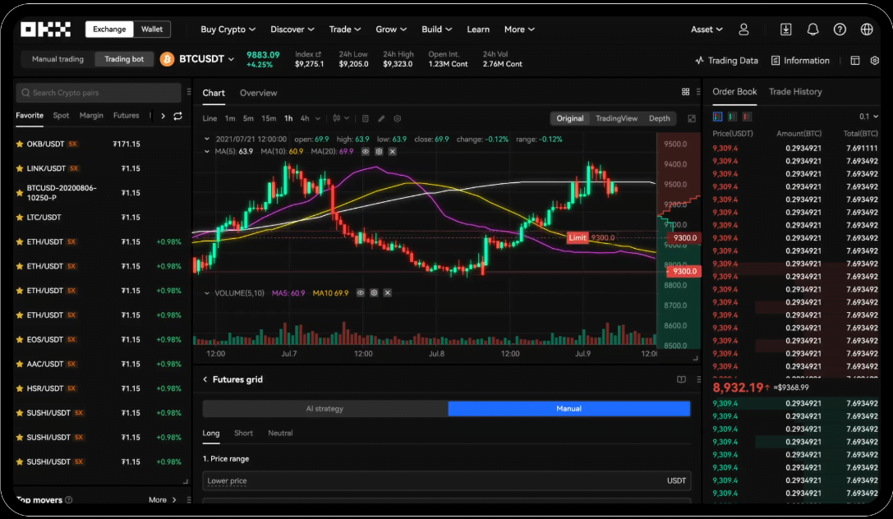Select the drawing pencil tool
Image resolution: width=893 pixels, height=519 pixels.
(381, 118)
